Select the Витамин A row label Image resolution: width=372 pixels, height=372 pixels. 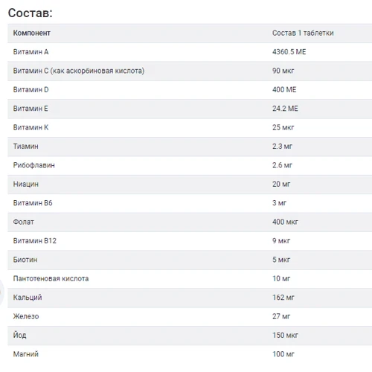[31, 52]
